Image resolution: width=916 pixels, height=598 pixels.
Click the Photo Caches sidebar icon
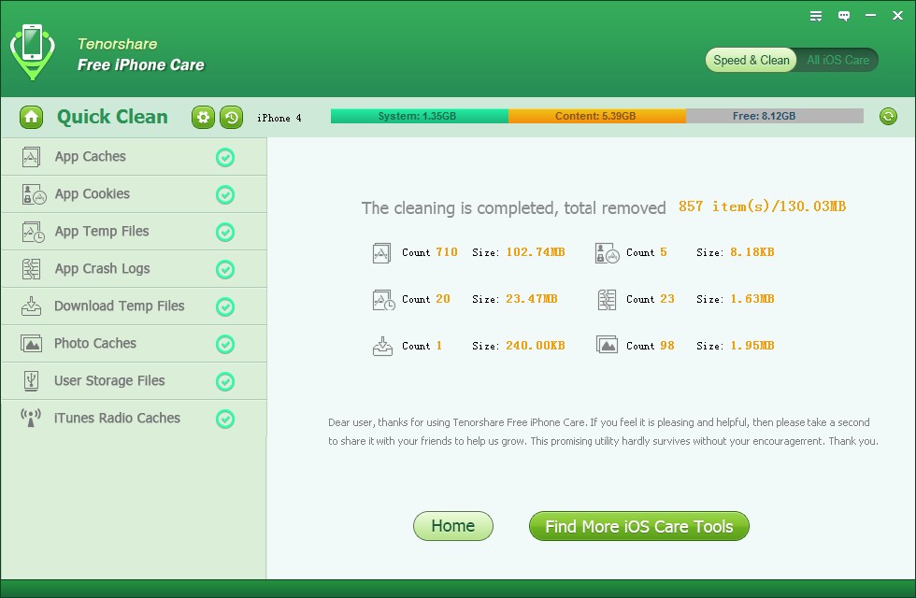(x=32, y=344)
